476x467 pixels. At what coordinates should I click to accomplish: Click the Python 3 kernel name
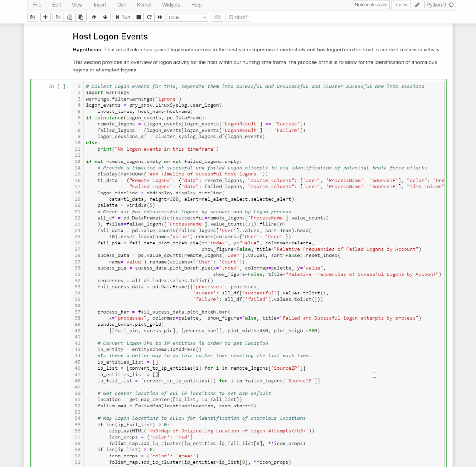436,5
